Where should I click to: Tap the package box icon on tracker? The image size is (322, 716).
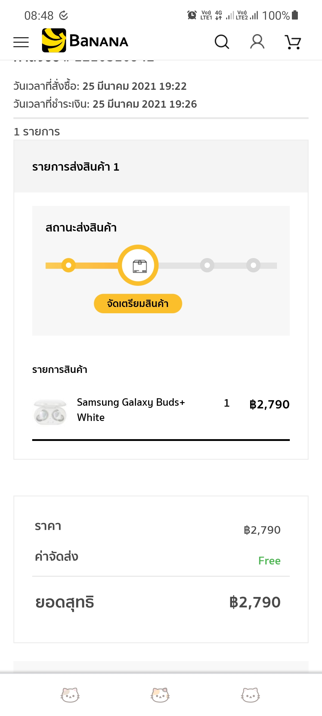(x=138, y=265)
